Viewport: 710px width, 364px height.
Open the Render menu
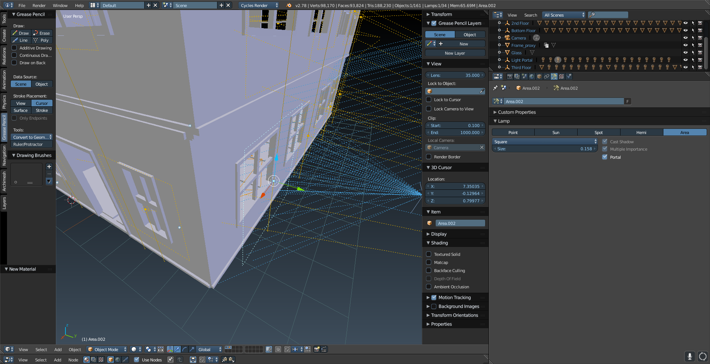tap(39, 6)
